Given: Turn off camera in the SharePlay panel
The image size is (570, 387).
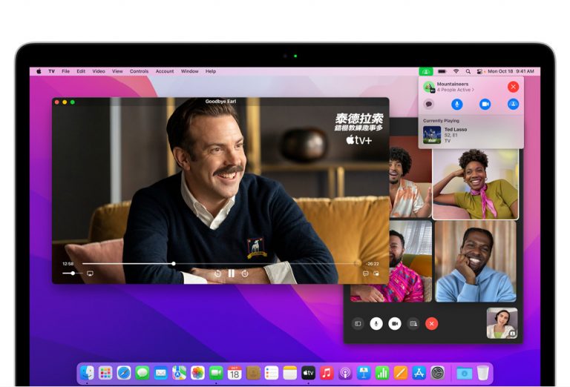Looking at the screenshot, I should 485,105.
